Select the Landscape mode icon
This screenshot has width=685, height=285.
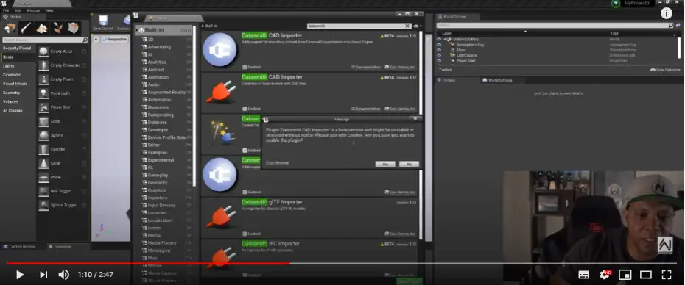coord(42,28)
